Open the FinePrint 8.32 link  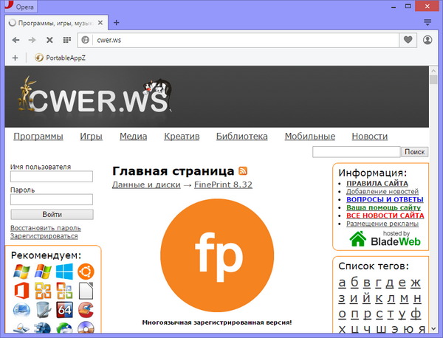223,184
